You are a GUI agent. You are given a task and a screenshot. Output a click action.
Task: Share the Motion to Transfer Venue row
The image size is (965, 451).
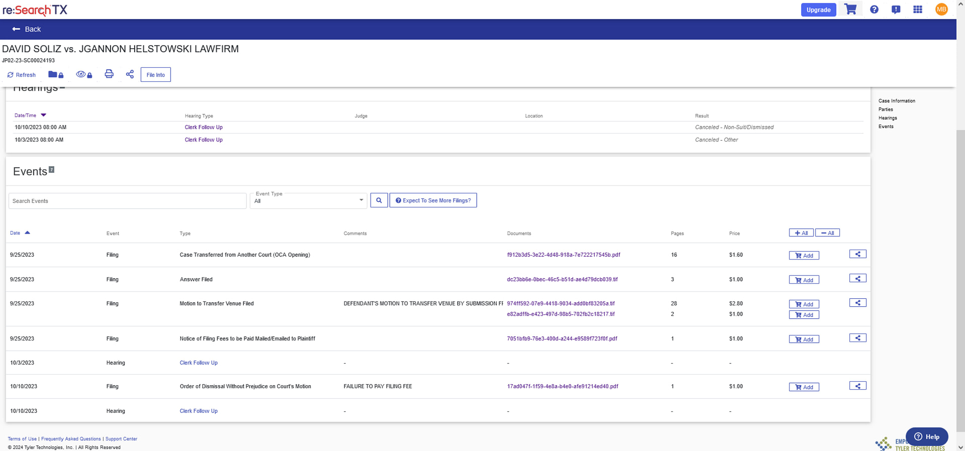858,303
